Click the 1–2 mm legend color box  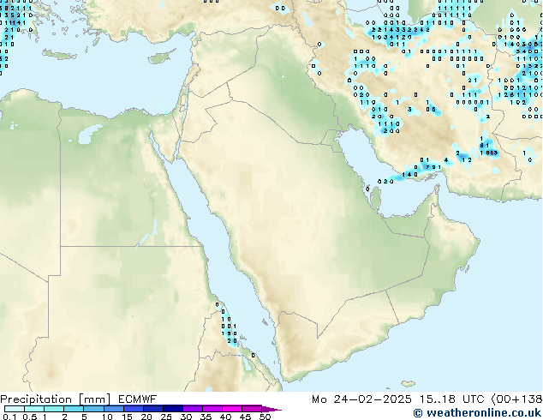[54, 409]
